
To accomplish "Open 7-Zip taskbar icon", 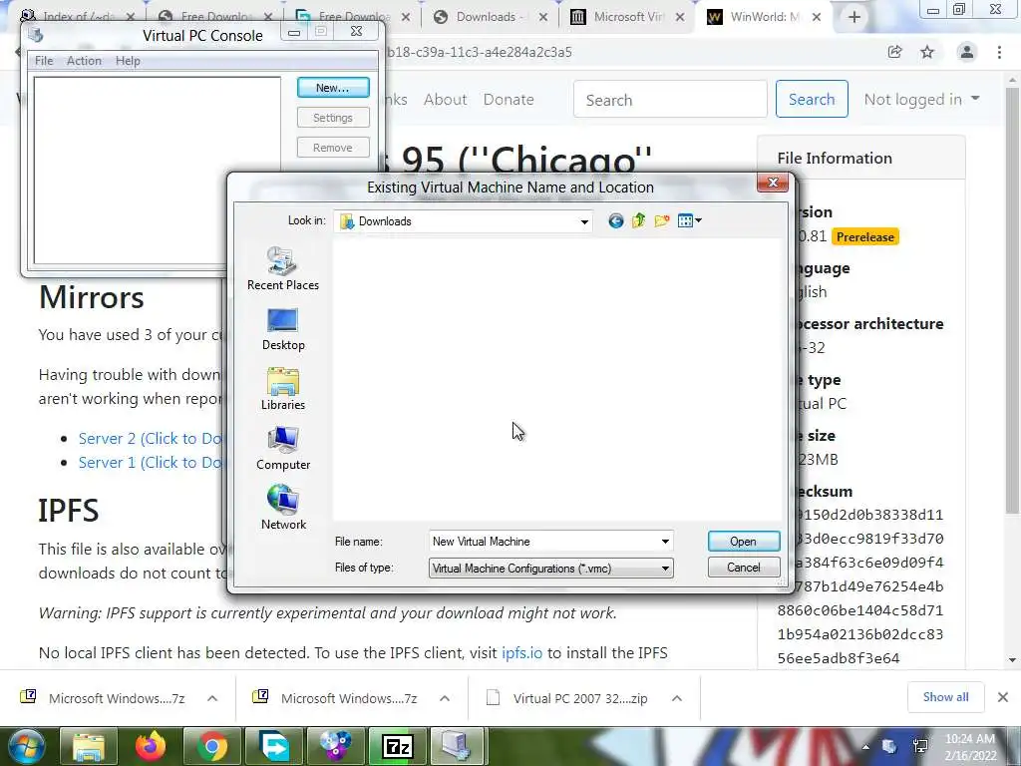I will pyautogui.click(x=397, y=746).
